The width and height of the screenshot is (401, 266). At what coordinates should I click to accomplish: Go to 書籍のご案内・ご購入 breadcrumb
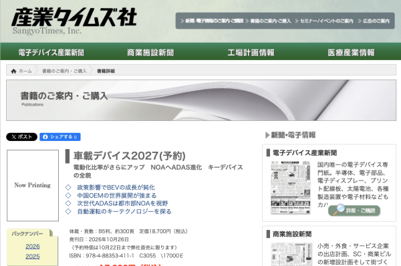pyautogui.click(x=64, y=71)
